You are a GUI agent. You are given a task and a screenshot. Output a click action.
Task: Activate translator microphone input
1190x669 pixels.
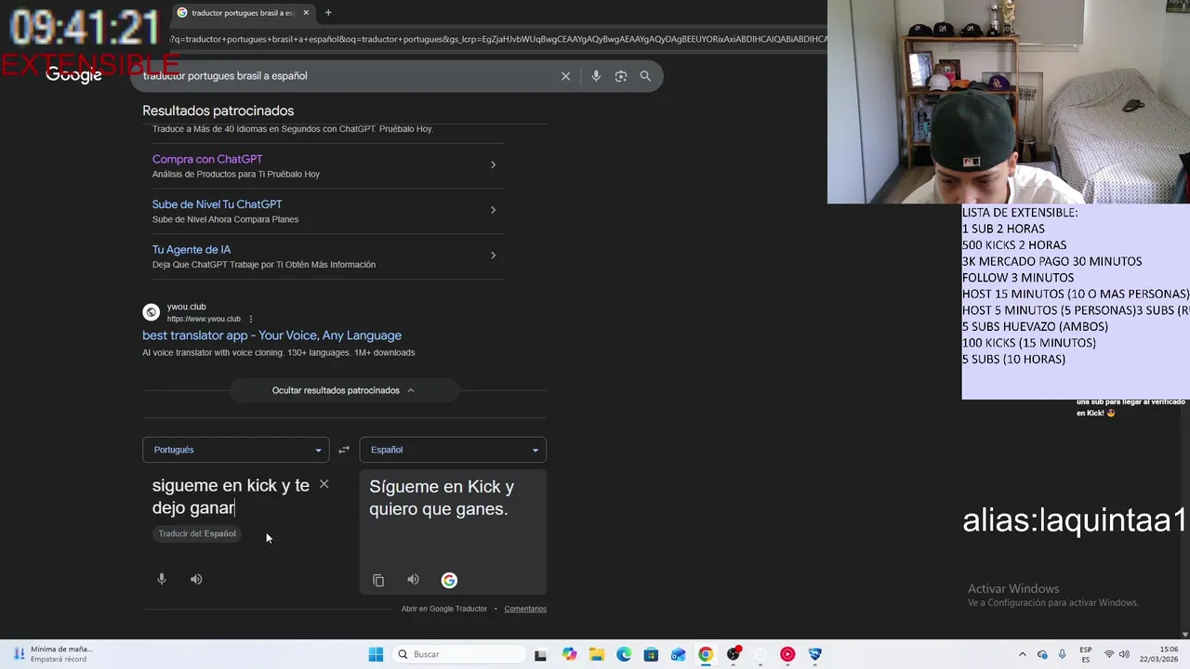coord(162,579)
